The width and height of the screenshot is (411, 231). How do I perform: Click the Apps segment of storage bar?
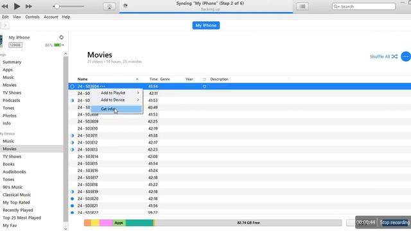point(119,223)
